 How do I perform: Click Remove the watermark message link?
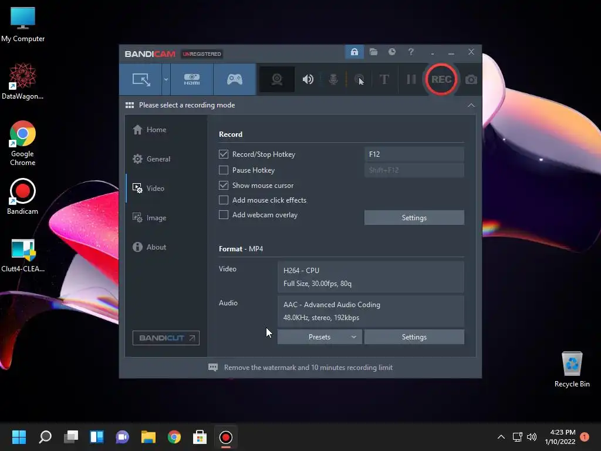coord(308,368)
